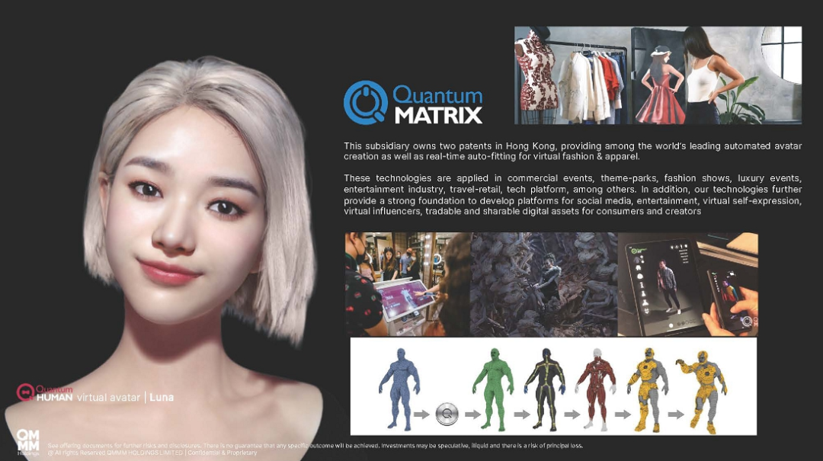Click the 'All rights Reserved QMMM HOLDINGS LIMITED' line

(152, 453)
